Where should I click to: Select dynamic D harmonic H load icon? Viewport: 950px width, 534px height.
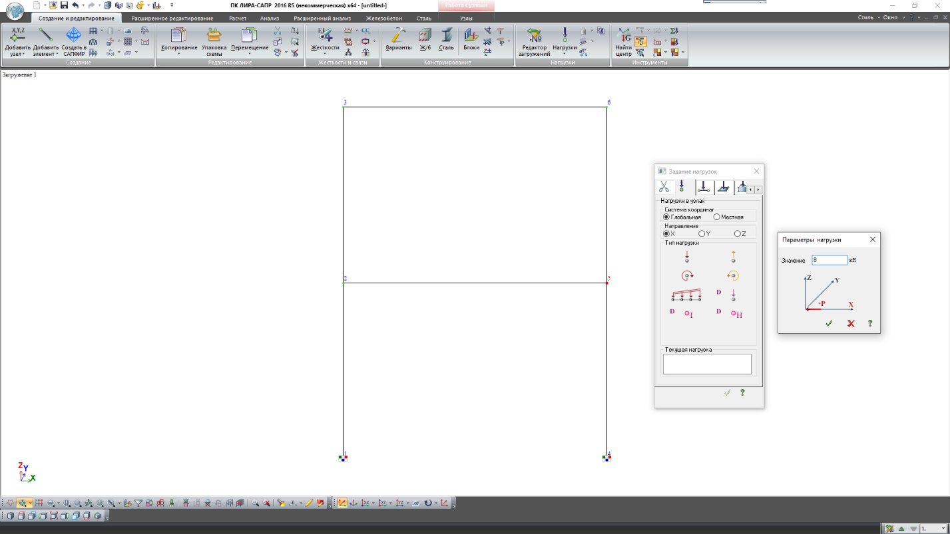[729, 313]
